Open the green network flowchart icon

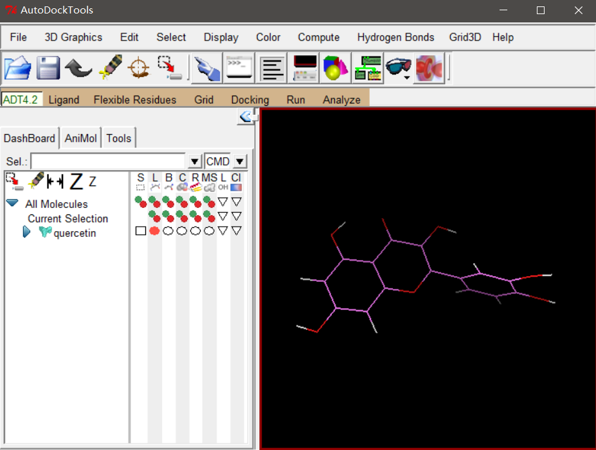(368, 68)
